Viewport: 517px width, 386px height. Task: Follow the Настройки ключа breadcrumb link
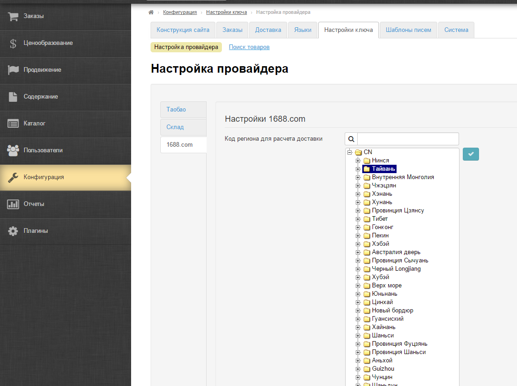pyautogui.click(x=227, y=12)
